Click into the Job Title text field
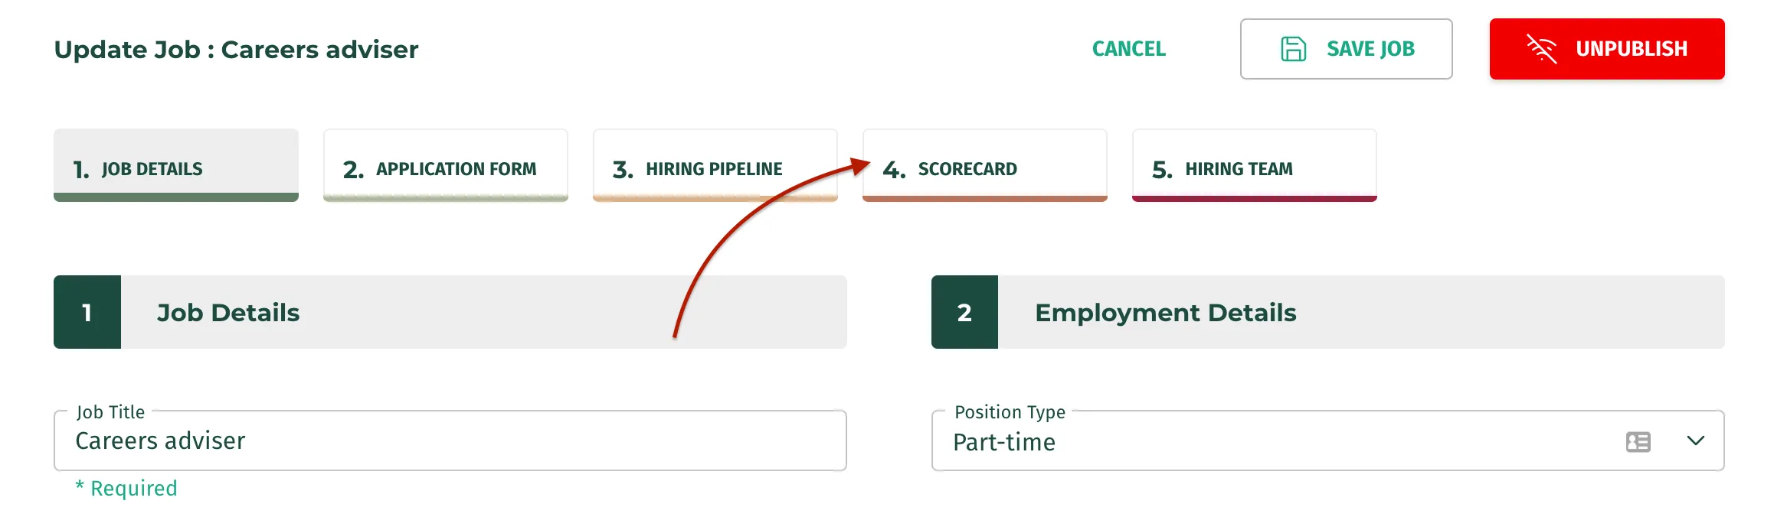Image resolution: width=1774 pixels, height=517 pixels. [450, 441]
